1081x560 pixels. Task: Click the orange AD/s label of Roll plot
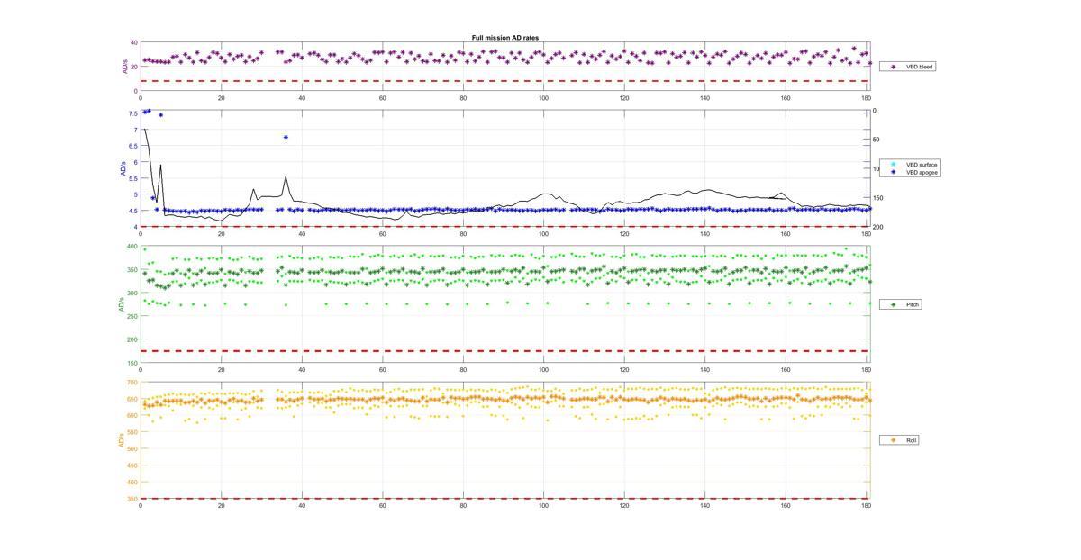[x=121, y=440]
